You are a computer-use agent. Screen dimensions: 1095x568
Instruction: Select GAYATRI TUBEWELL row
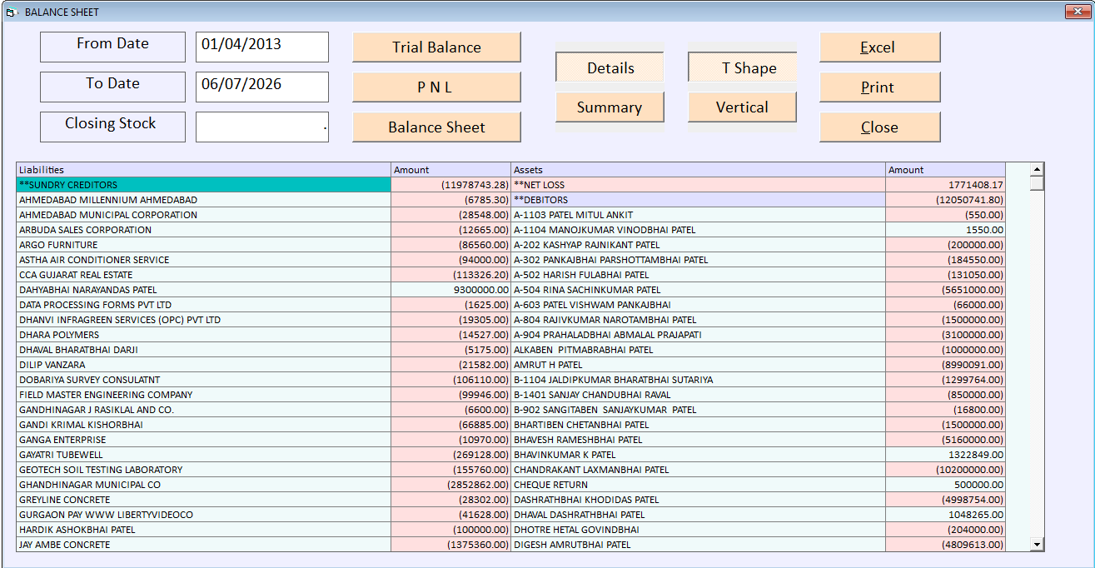click(x=203, y=455)
